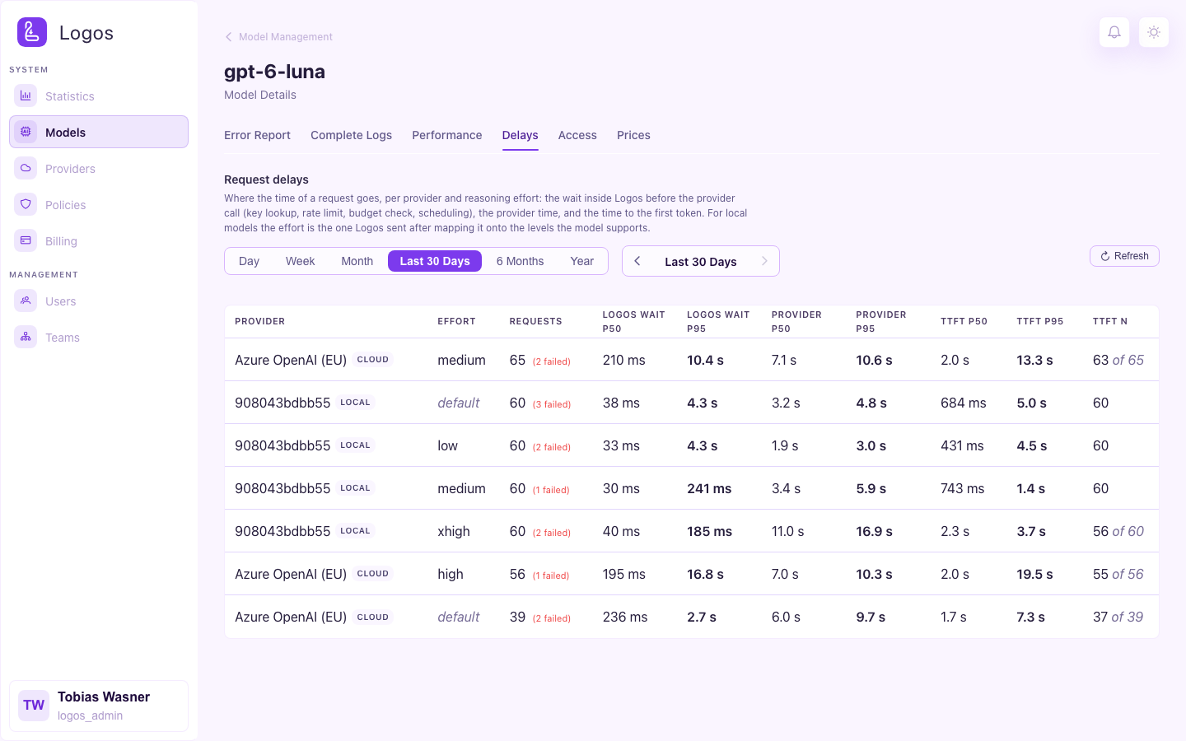Click the Billing card icon
The width and height of the screenshot is (1186, 741).
(x=26, y=240)
